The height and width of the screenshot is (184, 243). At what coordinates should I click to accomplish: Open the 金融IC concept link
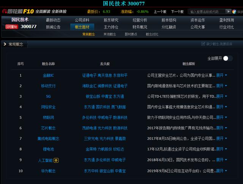[x=48, y=75]
